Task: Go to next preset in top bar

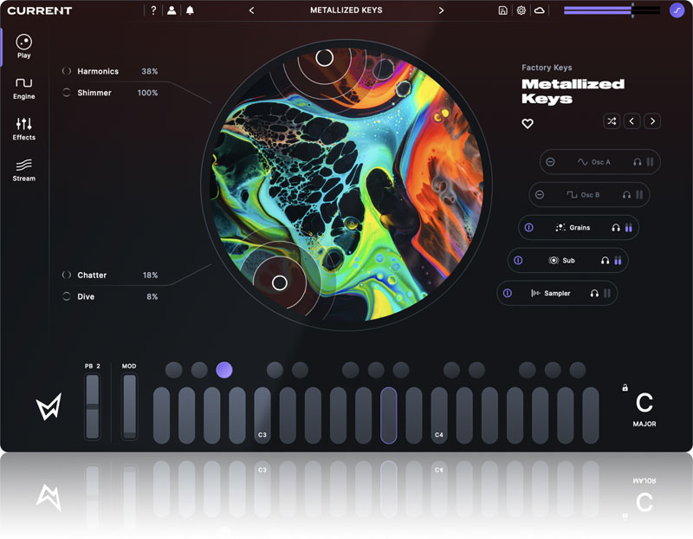Action: tap(441, 10)
